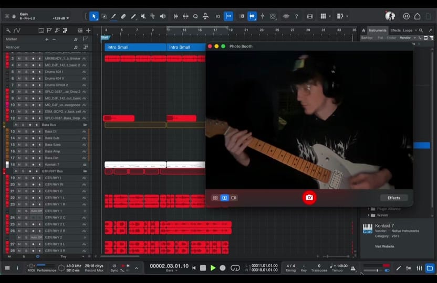Viewport: 437px width, 283px height.
Task: Open the Gain parameter dropdown arrow
Action: tap(68, 18)
